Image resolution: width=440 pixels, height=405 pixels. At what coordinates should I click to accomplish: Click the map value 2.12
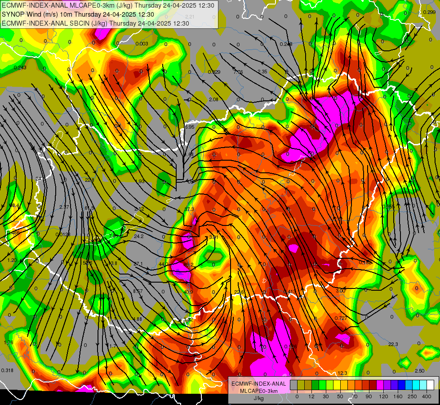pos(139,209)
